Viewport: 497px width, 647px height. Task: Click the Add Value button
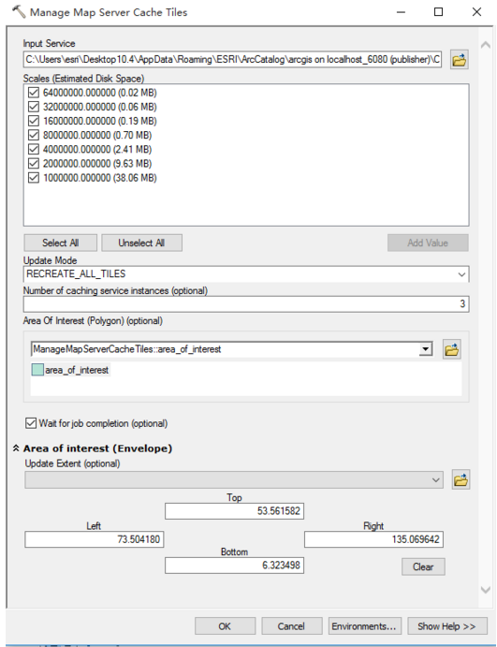428,243
